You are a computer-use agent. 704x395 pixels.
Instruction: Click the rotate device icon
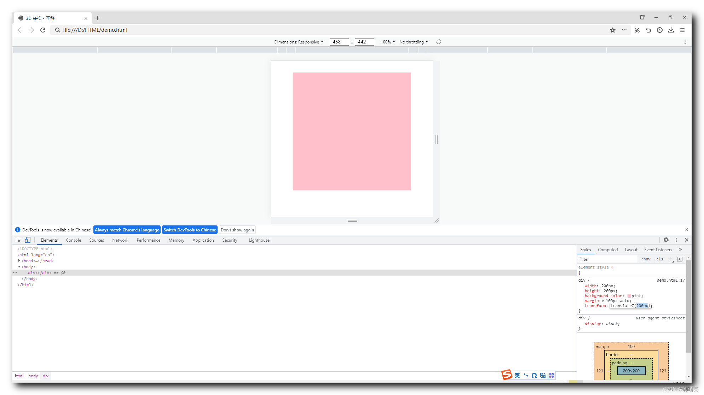pyautogui.click(x=439, y=42)
